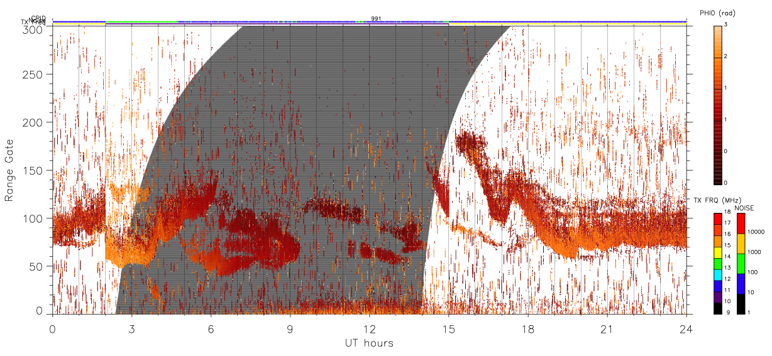Select the 150 tick on the Range Gate axis

tap(33, 170)
